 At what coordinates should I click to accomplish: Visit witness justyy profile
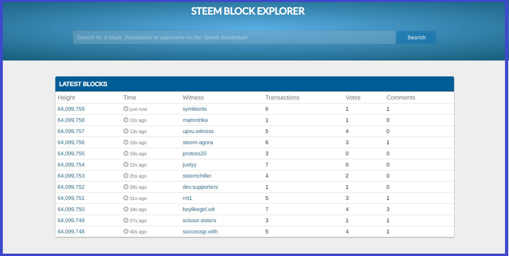(x=190, y=164)
